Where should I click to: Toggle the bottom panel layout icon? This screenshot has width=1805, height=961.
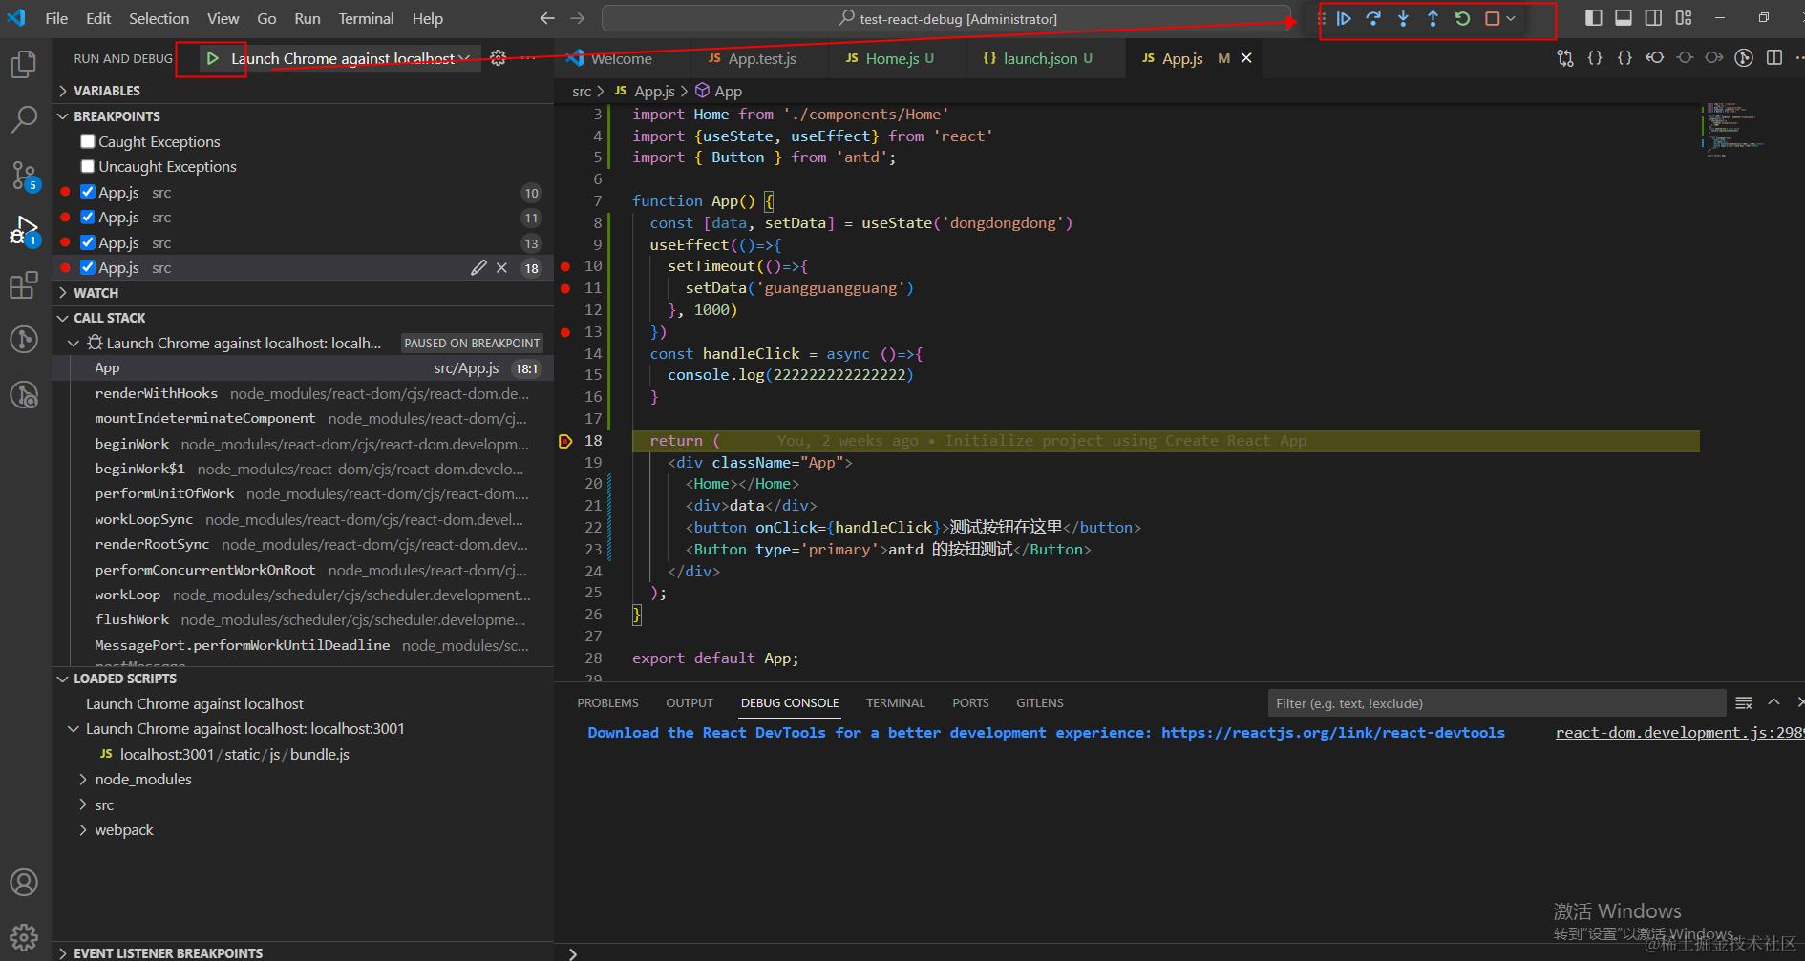tap(1624, 18)
